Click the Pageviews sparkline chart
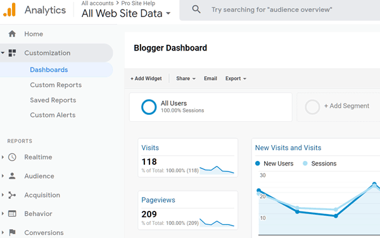The width and height of the screenshot is (380, 238). [217, 222]
